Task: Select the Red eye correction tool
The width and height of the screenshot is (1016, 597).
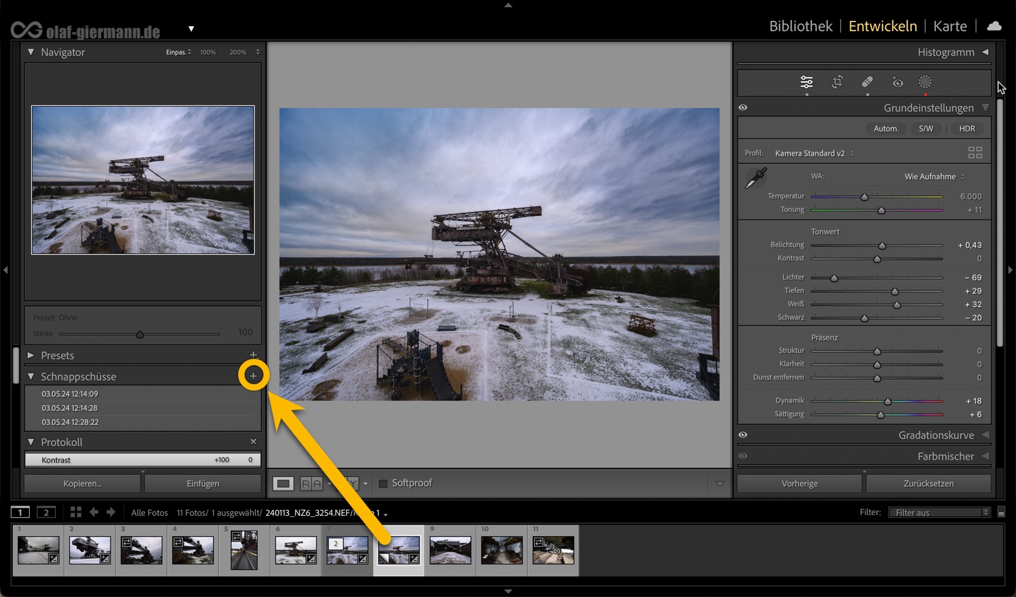Action: click(897, 82)
